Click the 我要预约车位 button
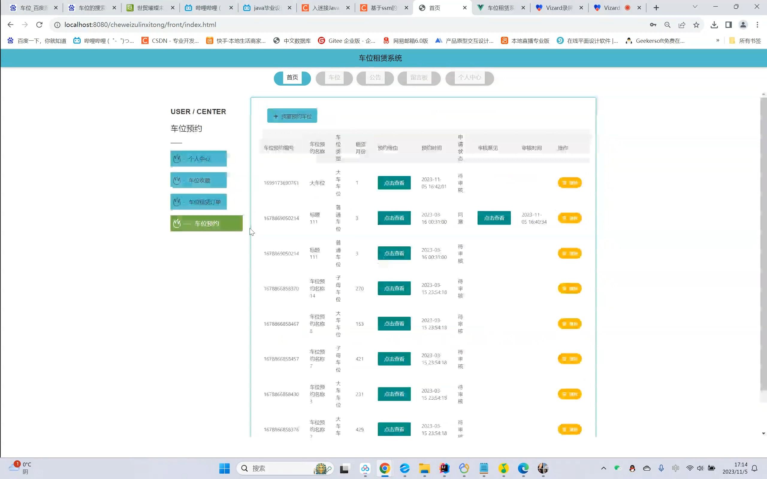 tap(292, 116)
